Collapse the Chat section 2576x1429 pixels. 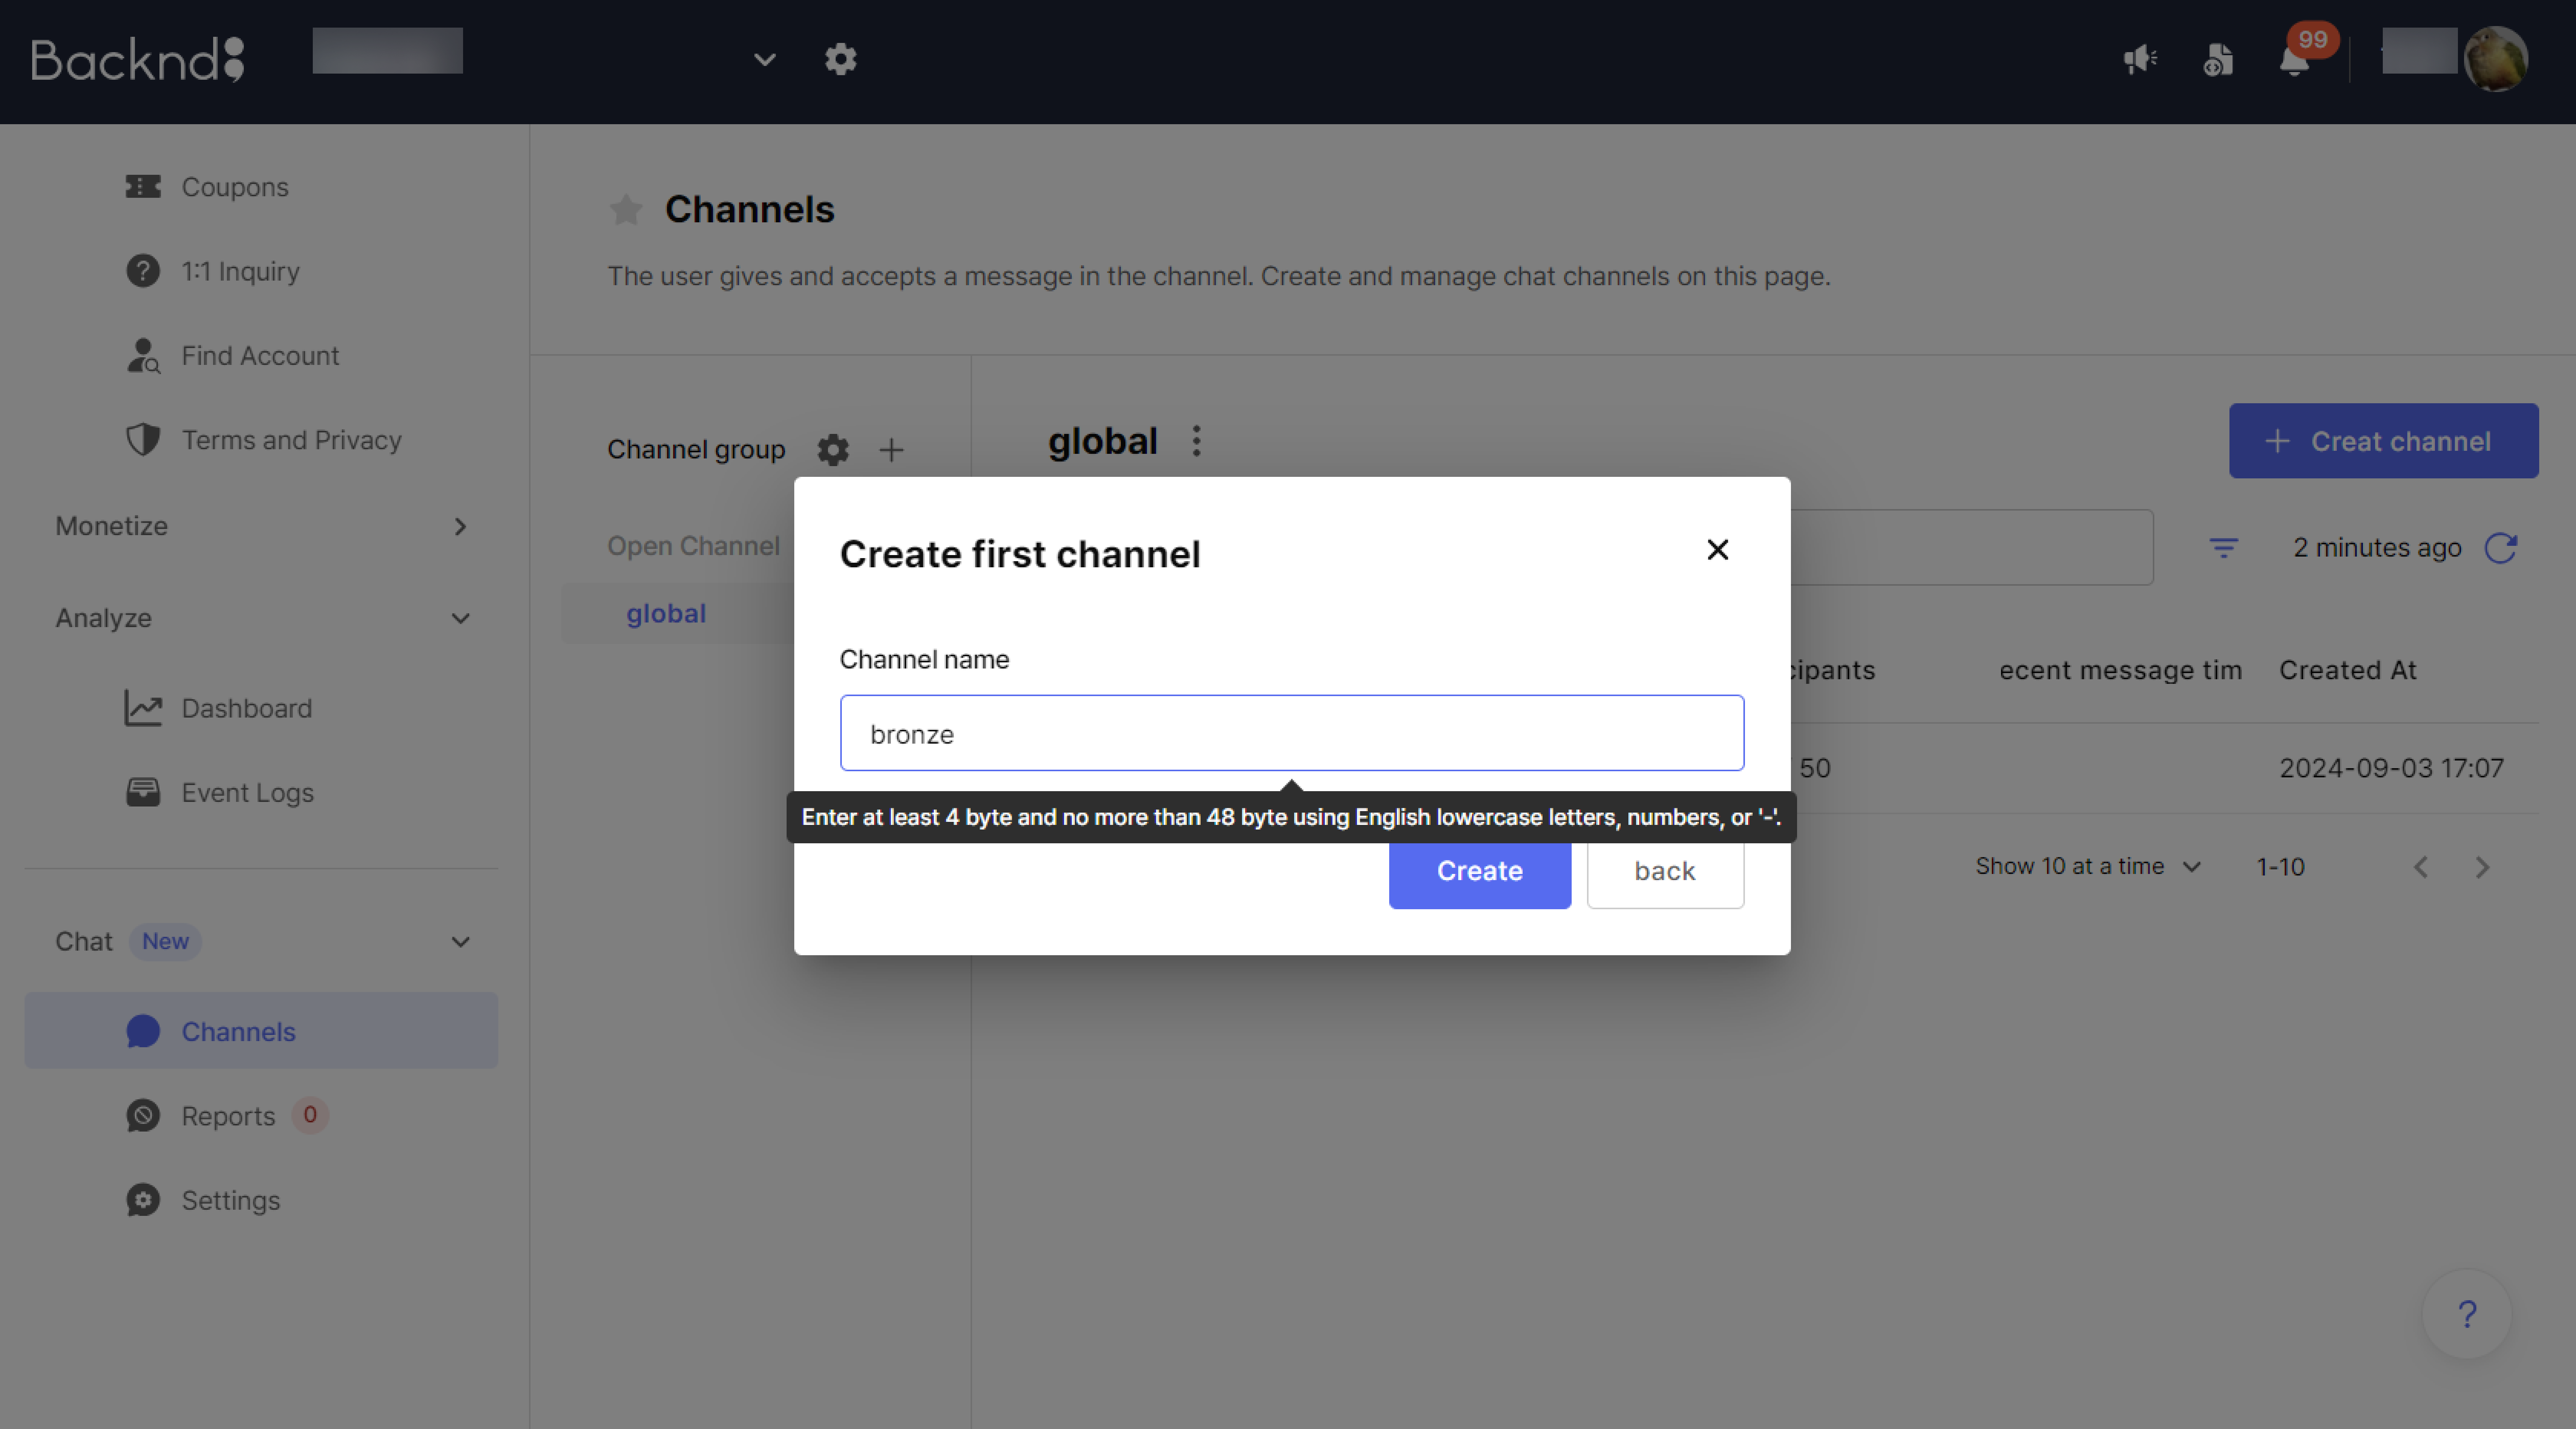[x=262, y=941]
